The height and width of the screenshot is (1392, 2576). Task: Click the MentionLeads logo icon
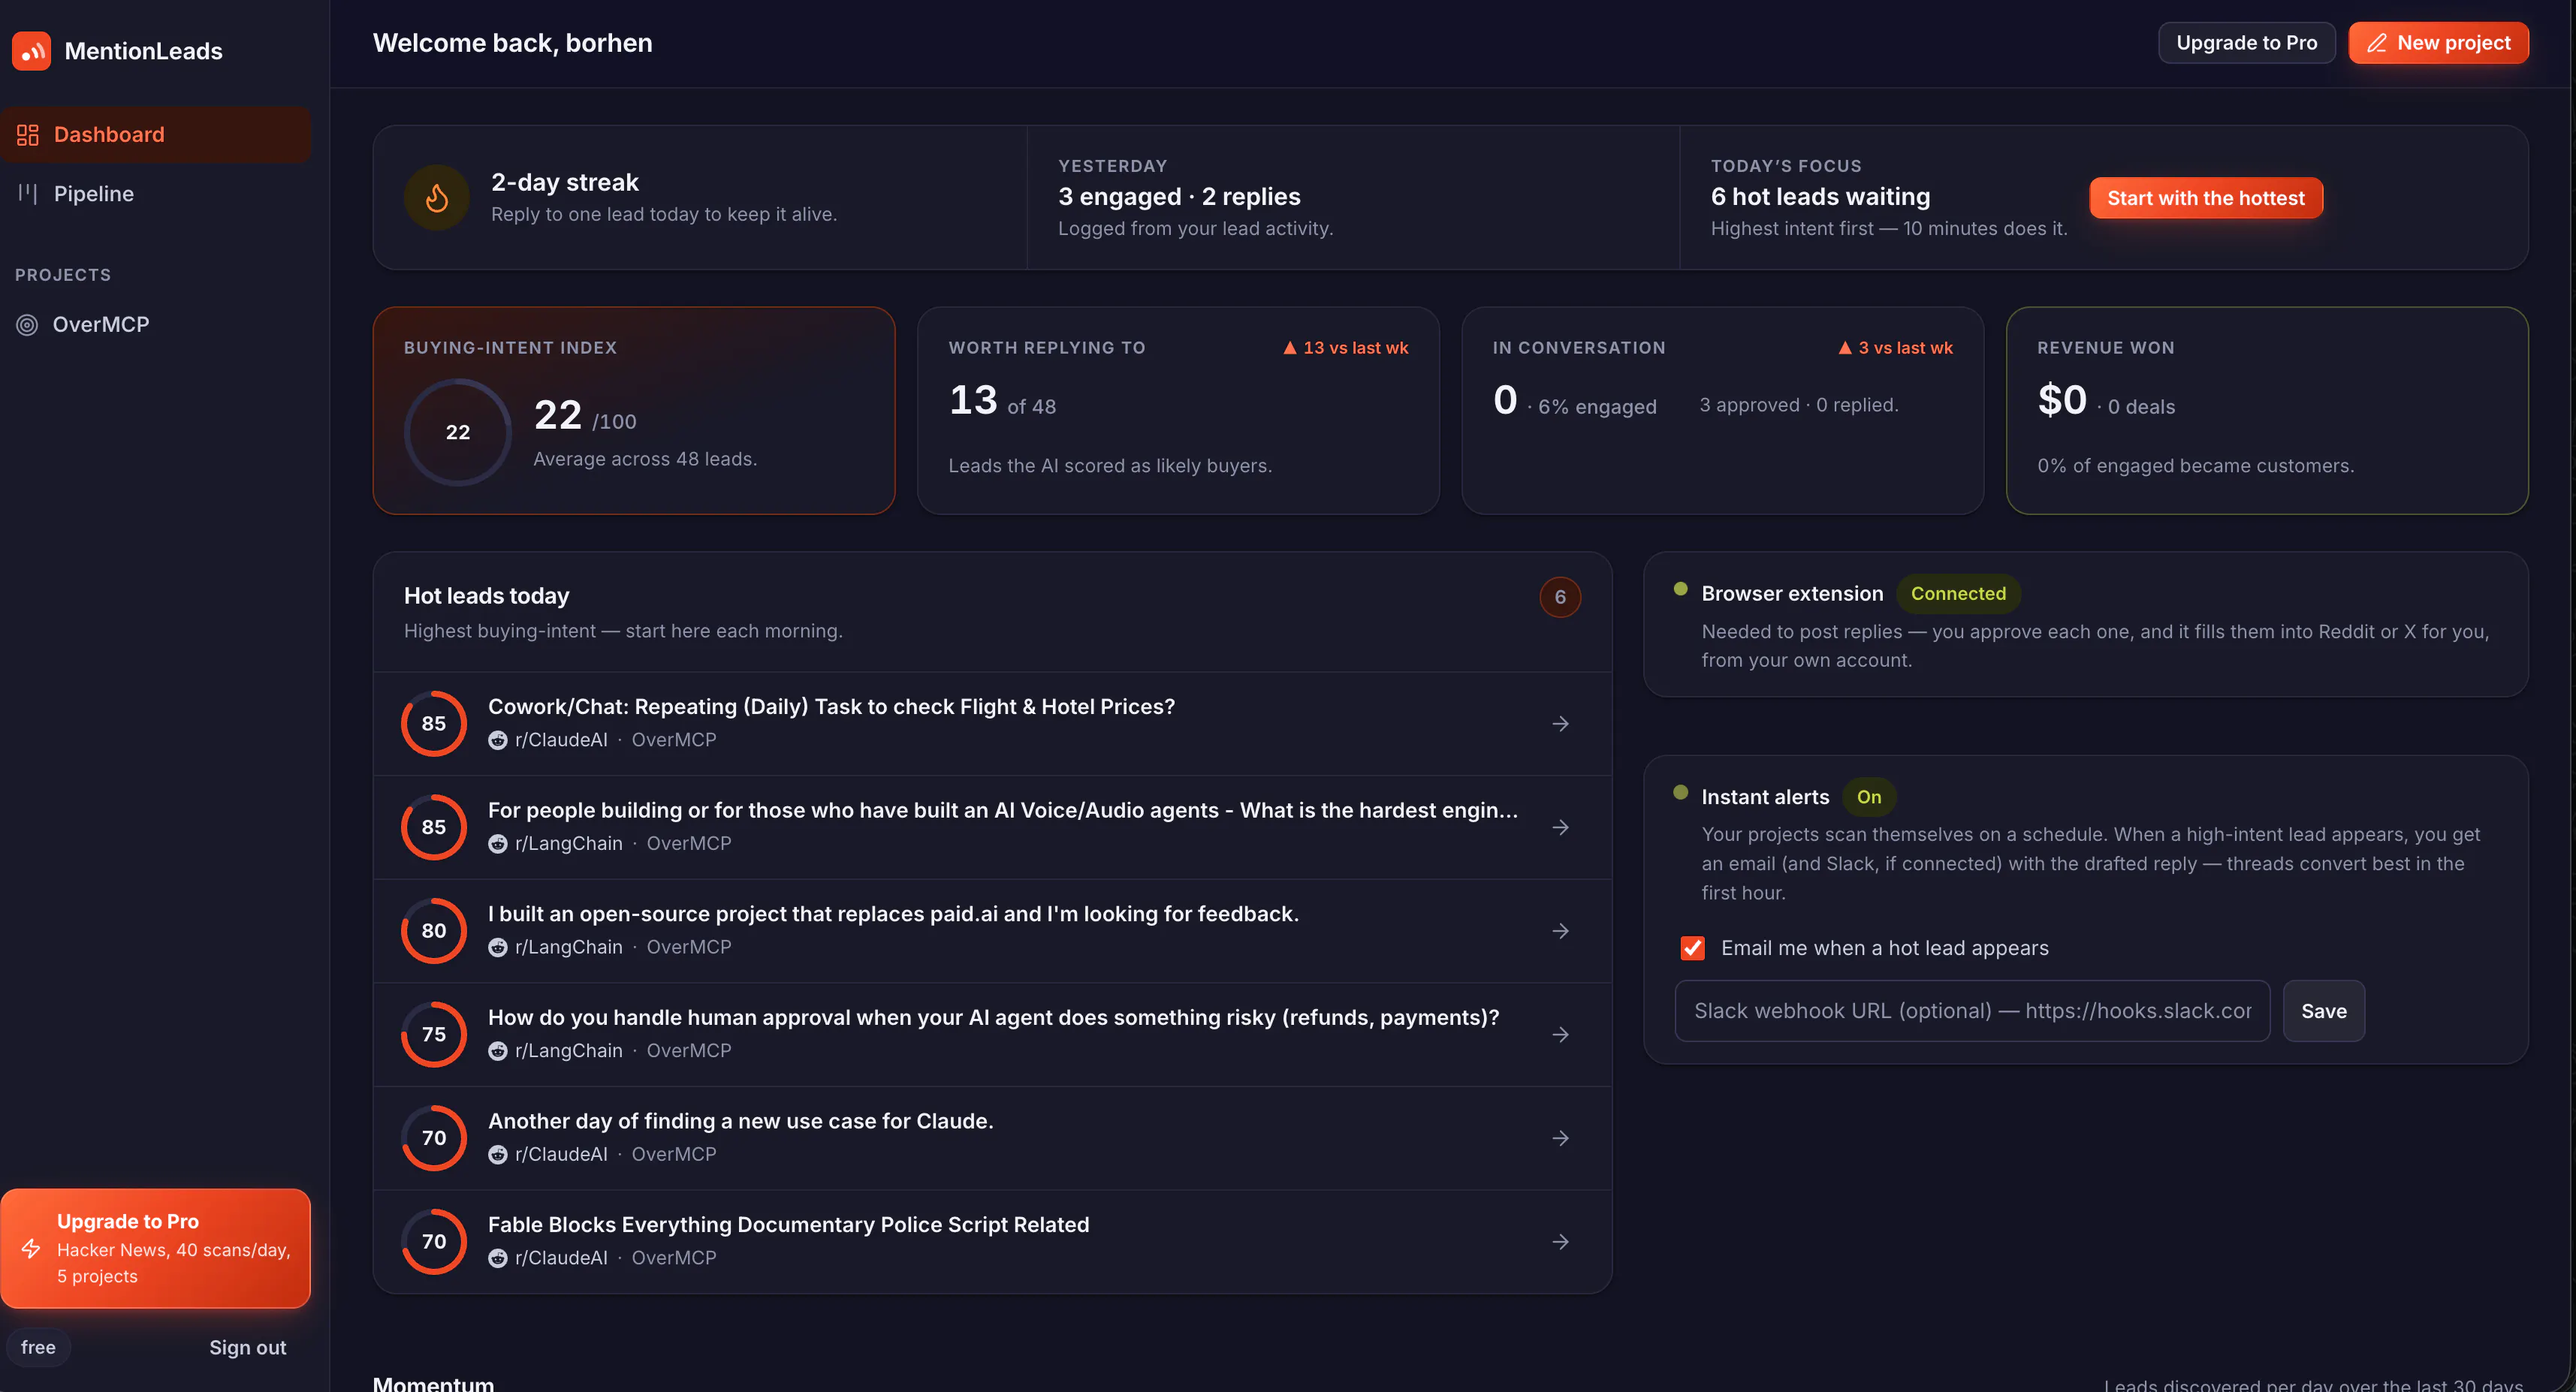[x=31, y=51]
